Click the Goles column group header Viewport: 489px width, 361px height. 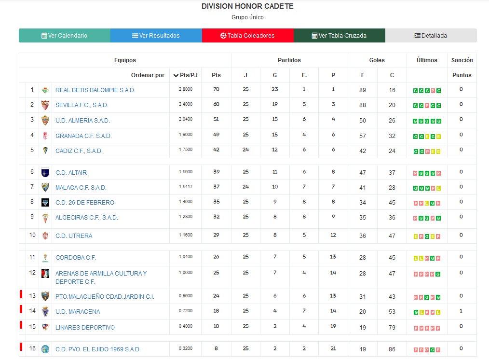point(377,60)
